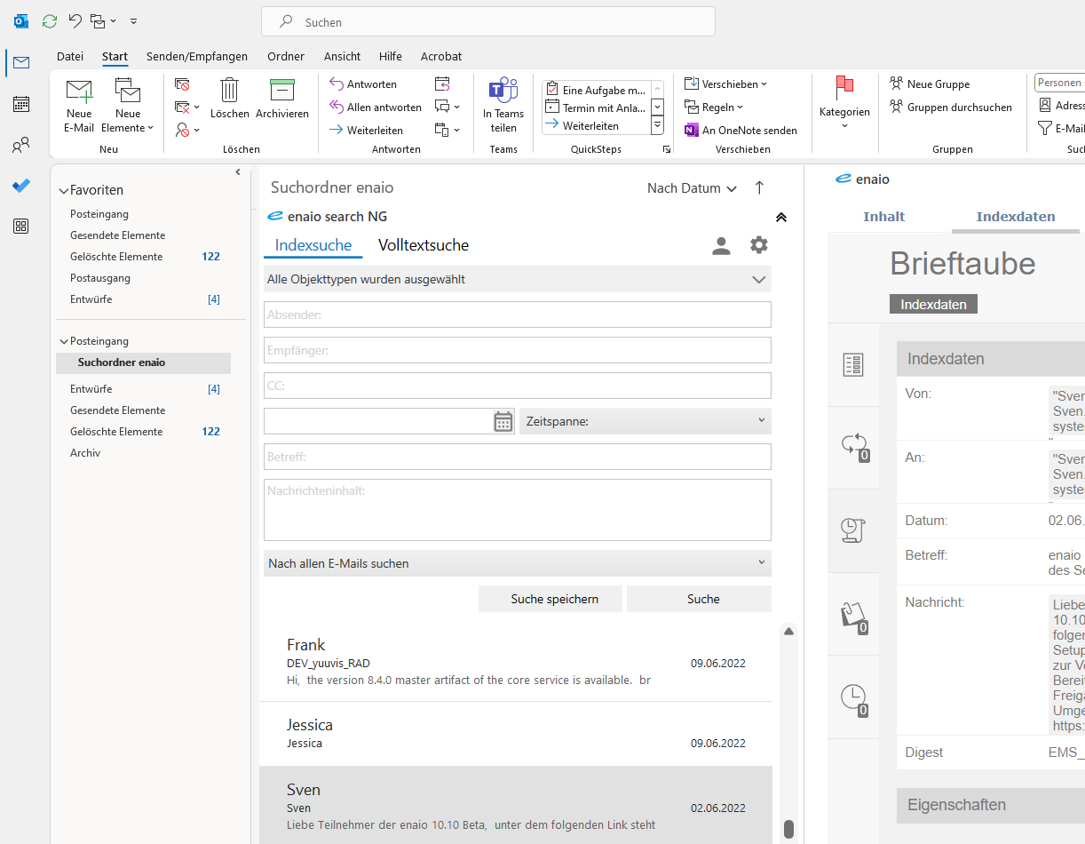Click into the Absender input field
This screenshot has height=844, width=1085.
tap(517, 315)
